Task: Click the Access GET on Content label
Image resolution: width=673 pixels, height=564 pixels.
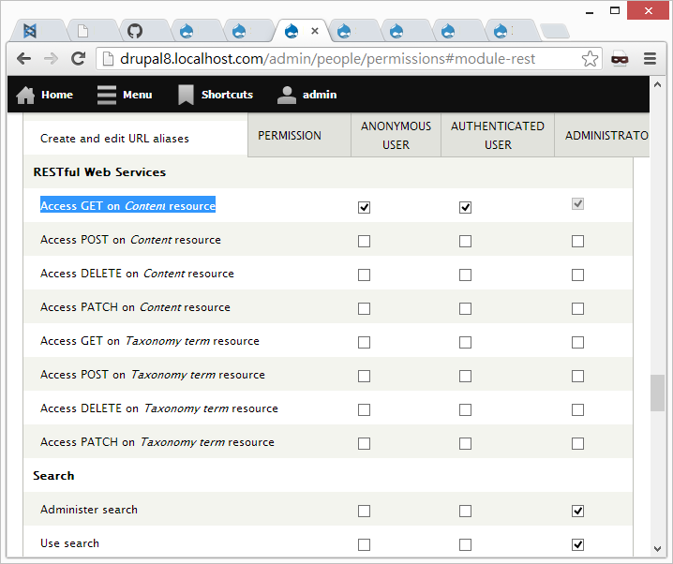Action: (127, 206)
